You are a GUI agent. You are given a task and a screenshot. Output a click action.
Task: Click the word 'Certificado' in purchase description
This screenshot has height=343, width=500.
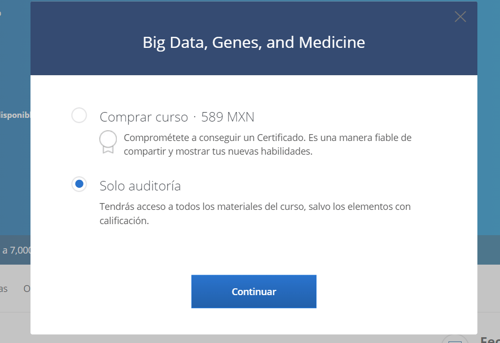281,138
